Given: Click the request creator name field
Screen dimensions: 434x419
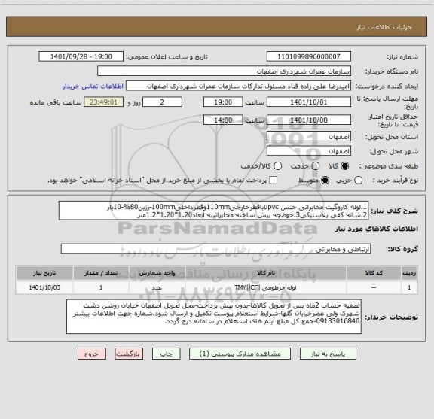Looking at the screenshot, I should [x=238, y=87].
